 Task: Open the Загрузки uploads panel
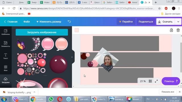pyautogui.click(x=6, y=80)
